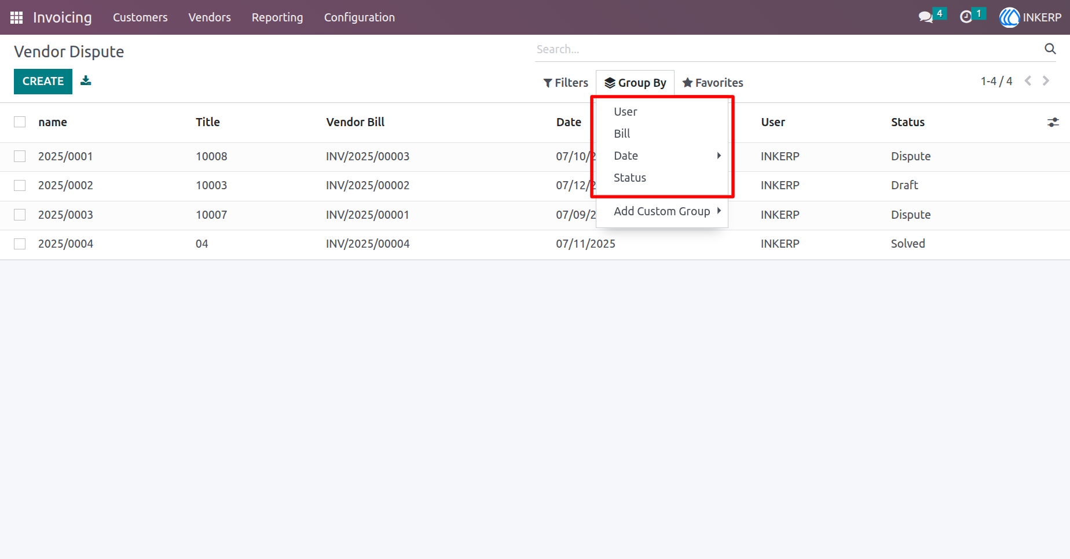Select the checkbox for 2025/0003
Image resolution: width=1070 pixels, height=559 pixels.
click(20, 215)
